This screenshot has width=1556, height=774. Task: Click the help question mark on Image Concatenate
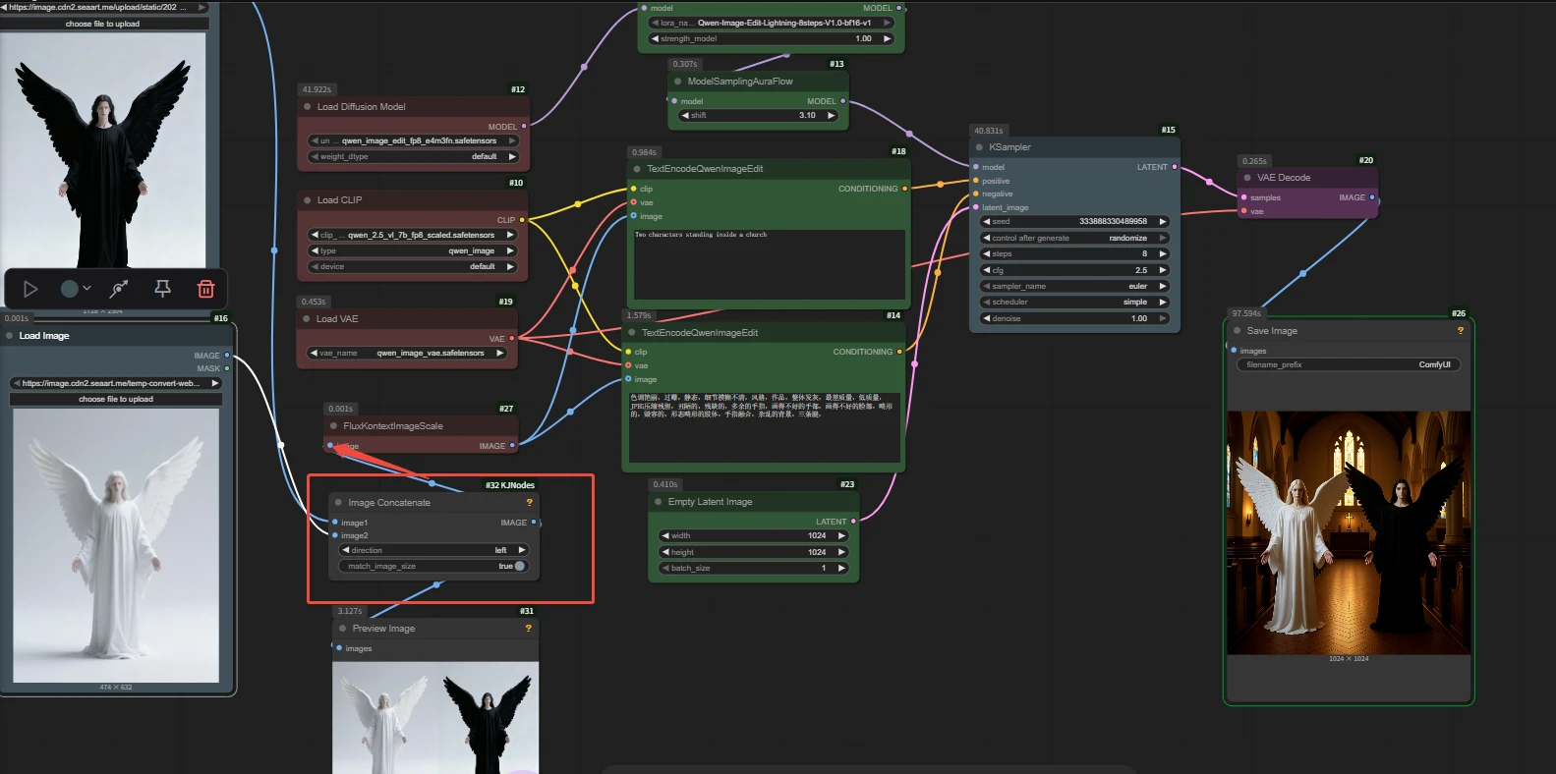pyautogui.click(x=529, y=503)
